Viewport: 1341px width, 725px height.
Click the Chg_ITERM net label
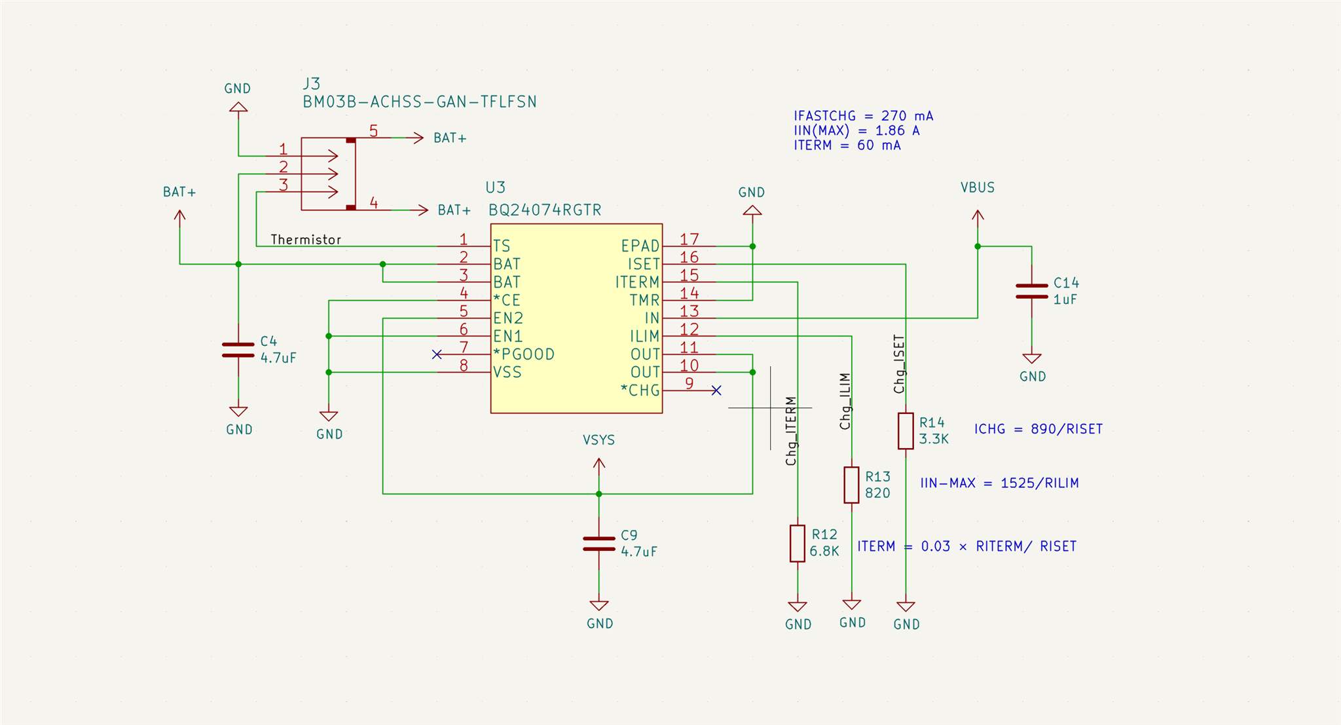791,431
